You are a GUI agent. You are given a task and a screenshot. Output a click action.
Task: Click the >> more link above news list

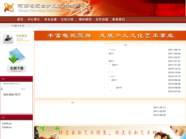pyautogui.click(x=126, y=45)
